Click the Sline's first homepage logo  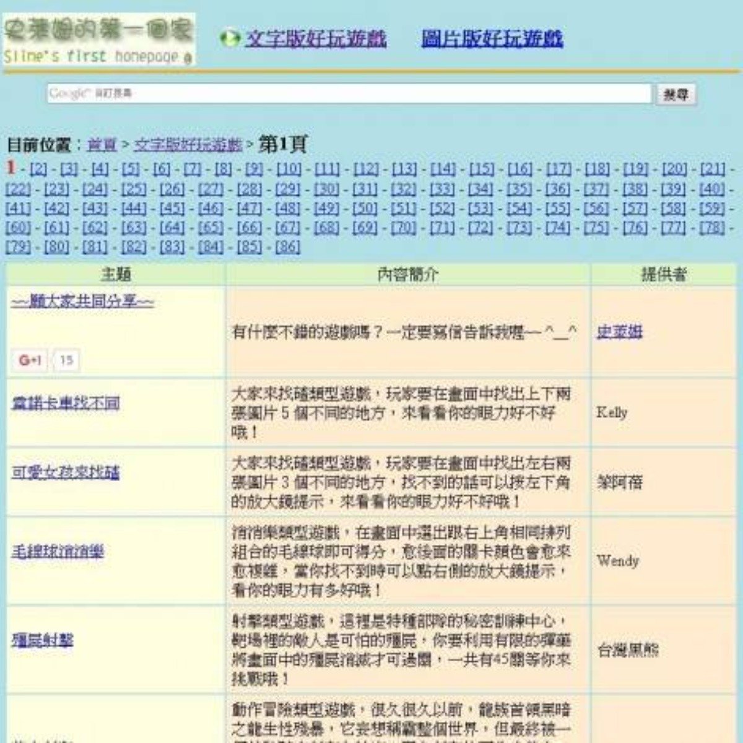(99, 40)
